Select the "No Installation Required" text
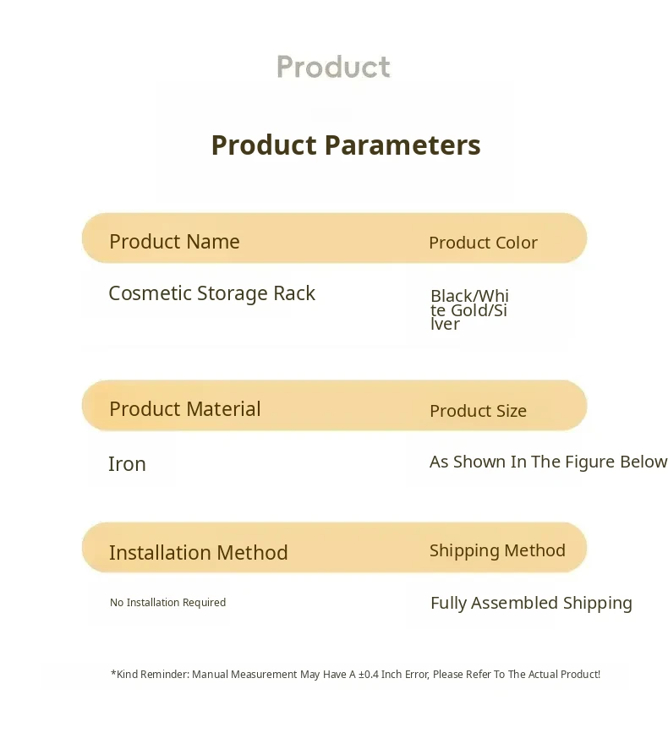This screenshot has width=668, height=733. click(x=167, y=603)
